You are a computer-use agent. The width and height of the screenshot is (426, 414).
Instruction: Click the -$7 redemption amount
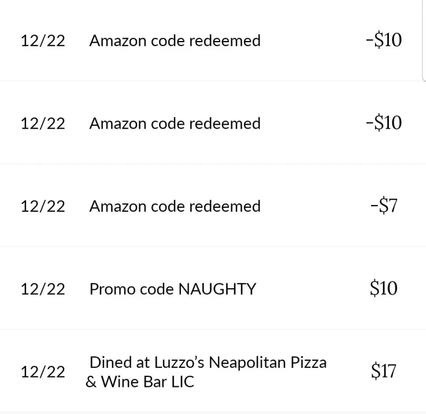pos(383,206)
